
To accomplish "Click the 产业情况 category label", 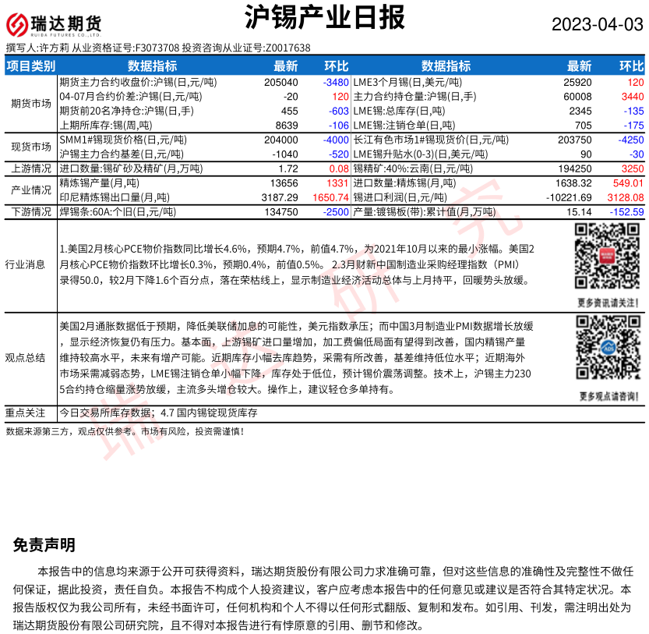I will pos(31,190).
